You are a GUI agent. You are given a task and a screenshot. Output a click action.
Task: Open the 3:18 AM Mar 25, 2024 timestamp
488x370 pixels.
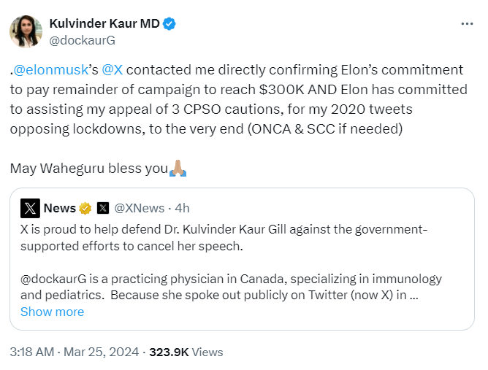[x=75, y=352]
